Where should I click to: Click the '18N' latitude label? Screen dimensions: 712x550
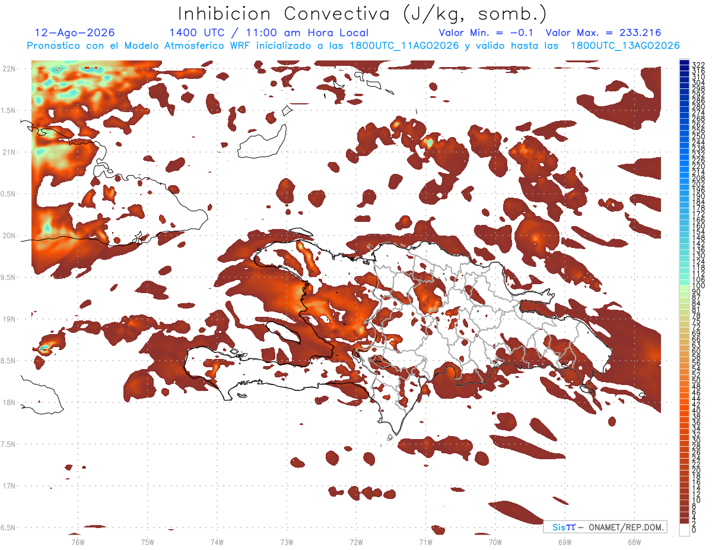coord(9,403)
